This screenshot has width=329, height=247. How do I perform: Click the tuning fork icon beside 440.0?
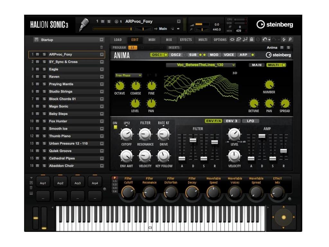191,30
